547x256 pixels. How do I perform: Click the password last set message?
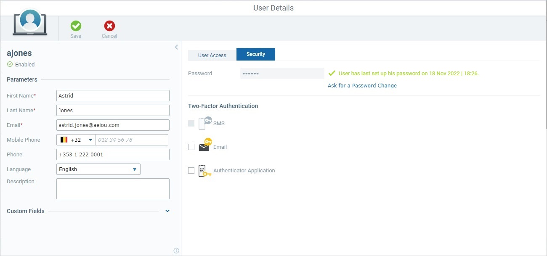(409, 73)
